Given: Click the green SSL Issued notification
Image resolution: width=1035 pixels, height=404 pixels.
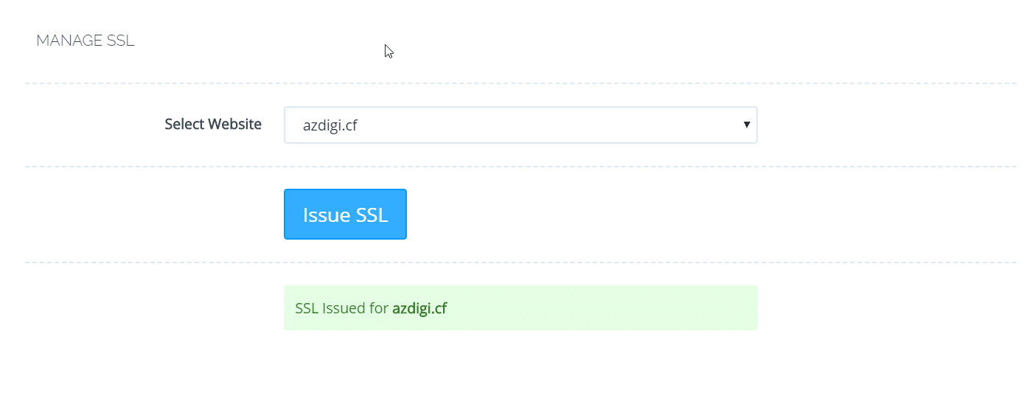Looking at the screenshot, I should pyautogui.click(x=520, y=307).
